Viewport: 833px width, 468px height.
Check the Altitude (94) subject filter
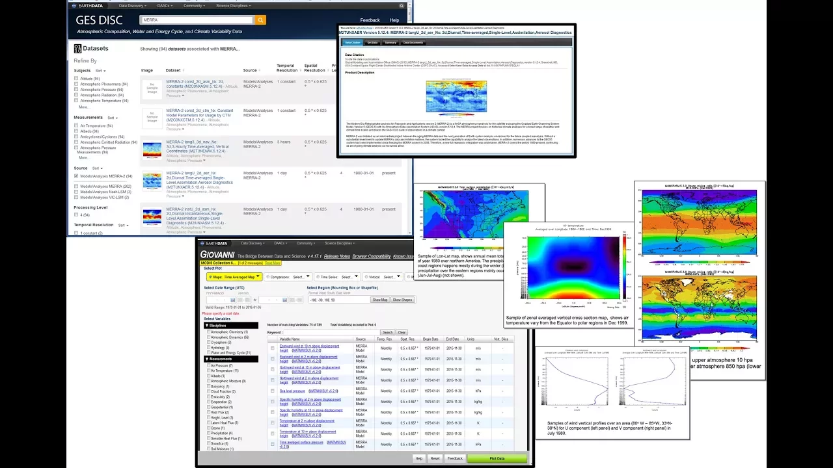pyautogui.click(x=76, y=78)
